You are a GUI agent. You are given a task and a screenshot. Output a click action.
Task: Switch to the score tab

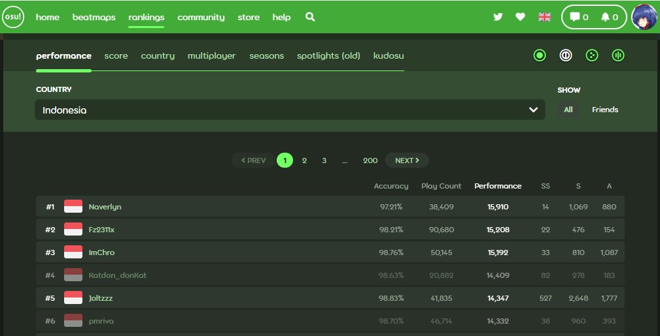click(x=116, y=56)
